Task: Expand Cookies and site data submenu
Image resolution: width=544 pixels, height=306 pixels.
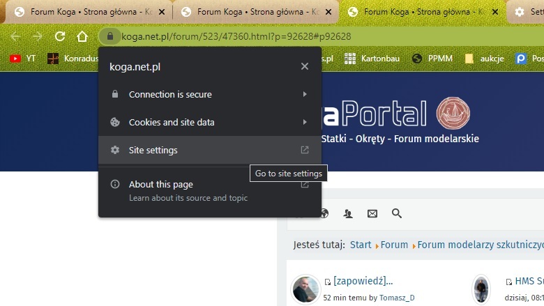Action: click(209, 122)
